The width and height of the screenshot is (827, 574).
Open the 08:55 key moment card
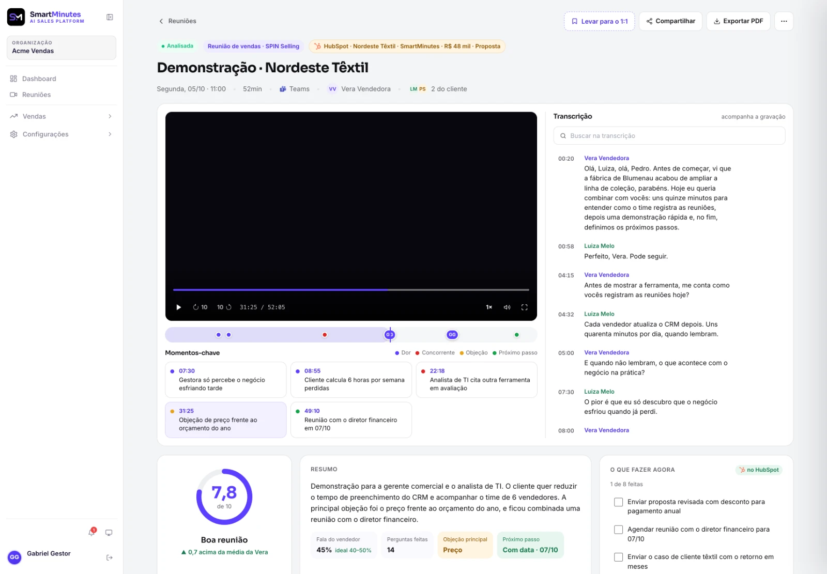tap(351, 380)
